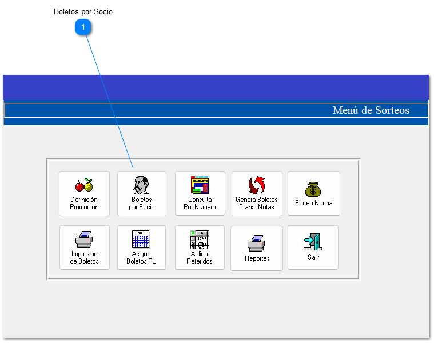Click the printer icon above Reportes
Viewport: 434px width, 343px height.
[257, 244]
